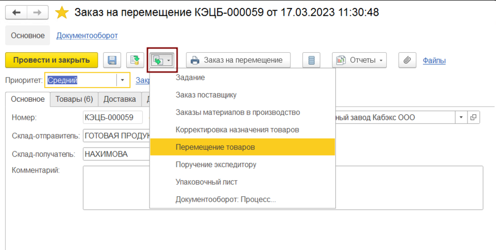Click the back navigation arrow
The height and width of the screenshot is (250, 496).
tap(16, 13)
